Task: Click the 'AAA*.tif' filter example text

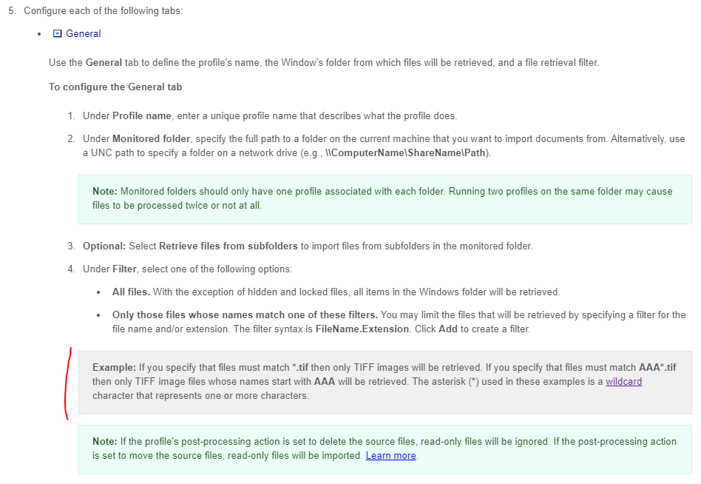Action: [x=657, y=368]
